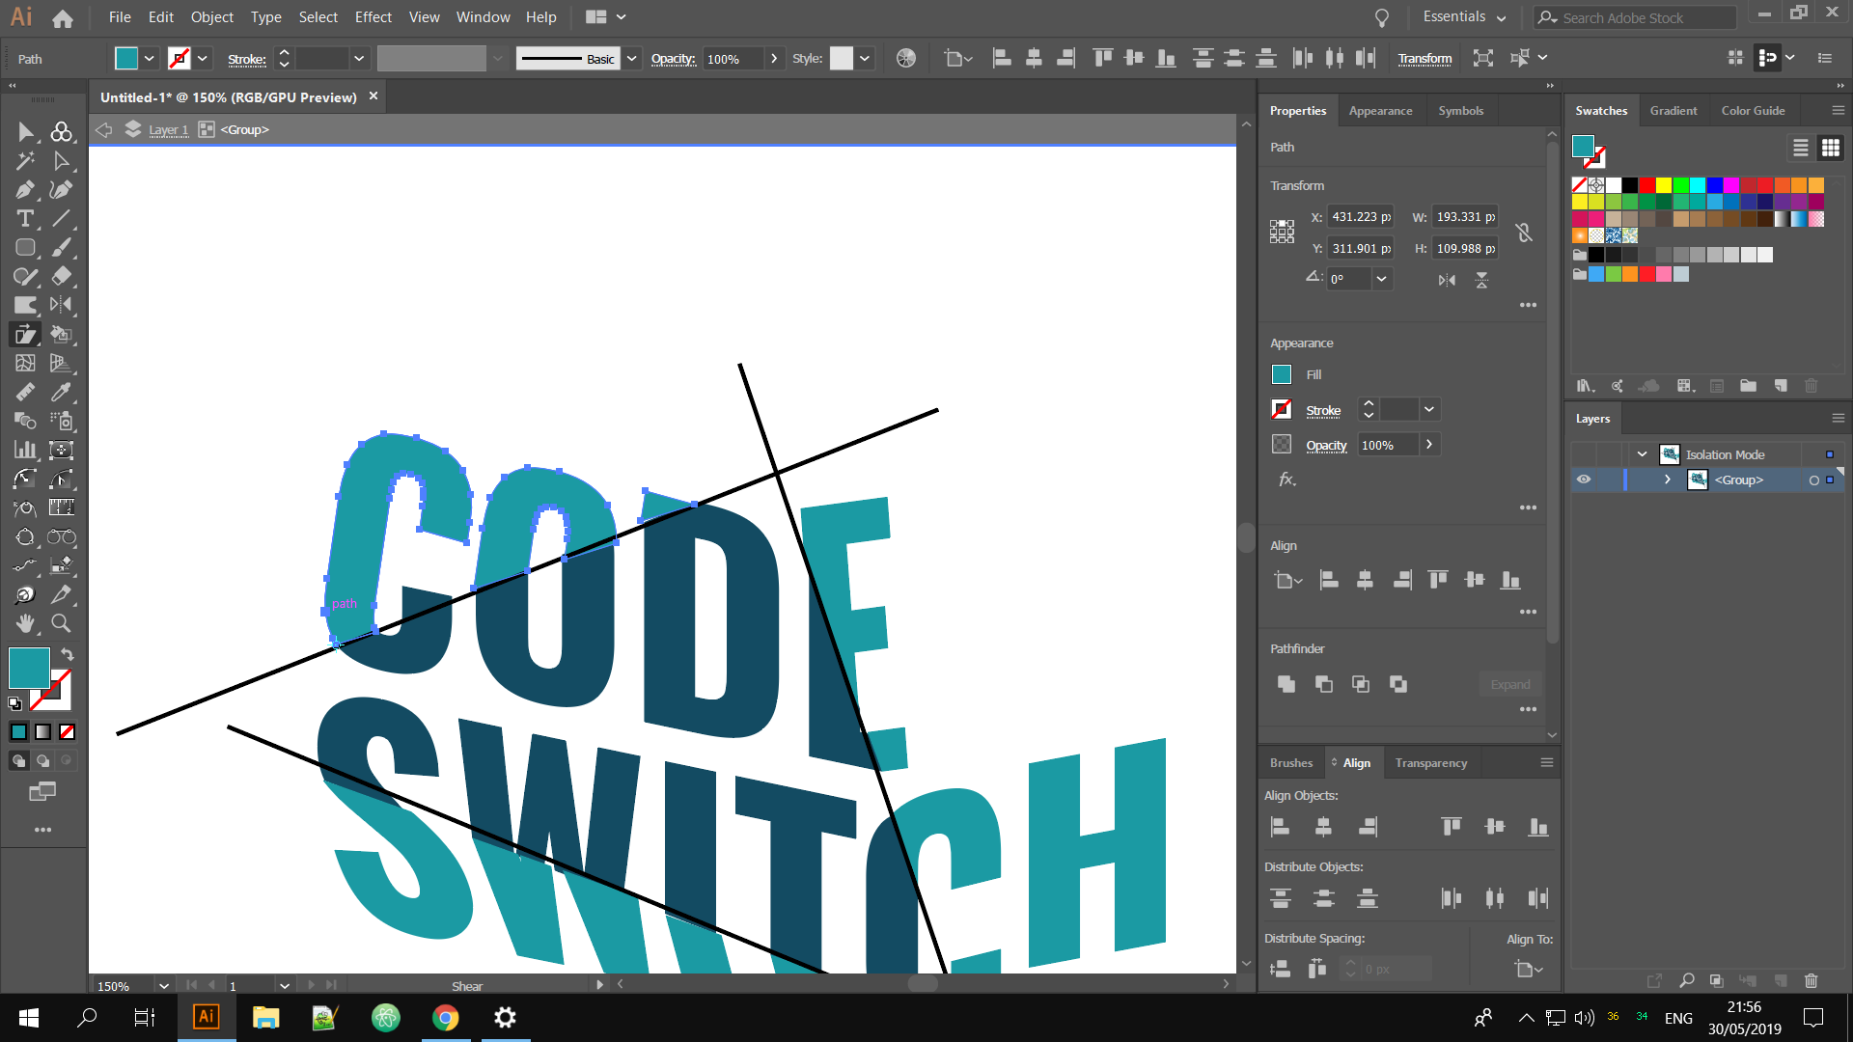This screenshot has height=1042, width=1853.
Task: Open stroke color dropdown in control bar
Action: tap(203, 59)
